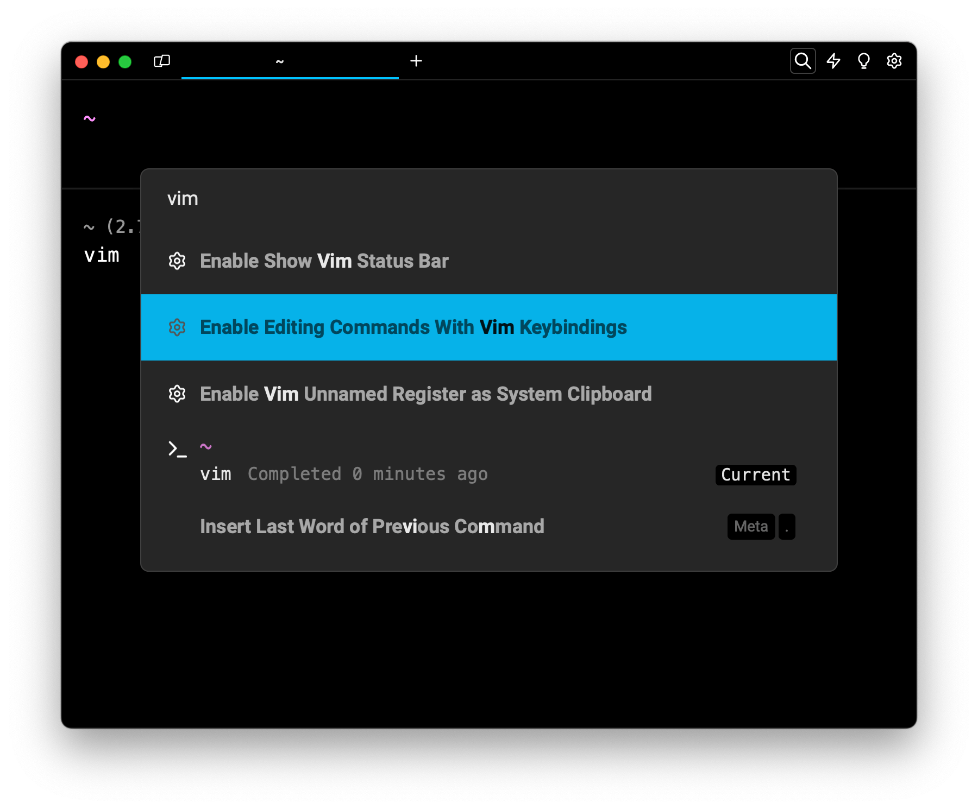Click the Current badge on the vim session
The height and width of the screenshot is (809, 978).
(x=755, y=475)
